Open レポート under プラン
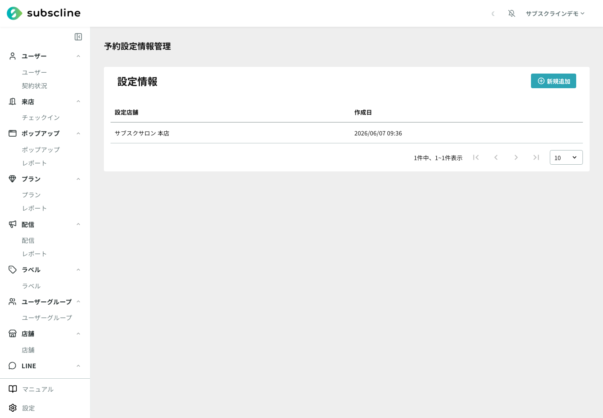This screenshot has height=418, width=603. tap(34, 208)
